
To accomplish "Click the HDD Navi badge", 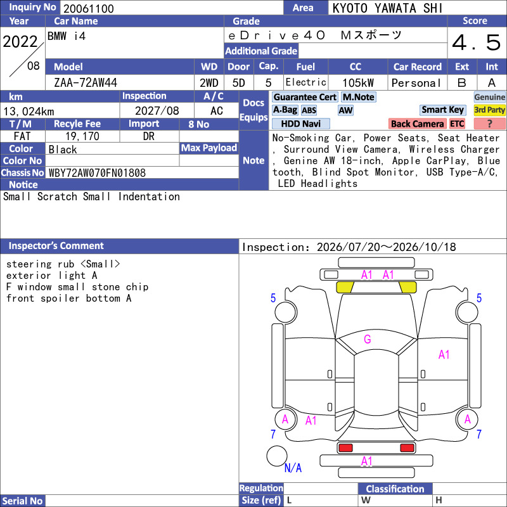I will (x=300, y=124).
